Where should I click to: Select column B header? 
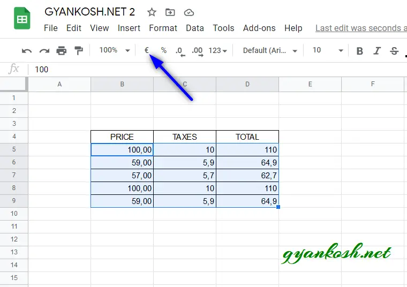coord(122,85)
